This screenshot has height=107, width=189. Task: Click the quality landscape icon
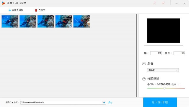(x=144, y=64)
